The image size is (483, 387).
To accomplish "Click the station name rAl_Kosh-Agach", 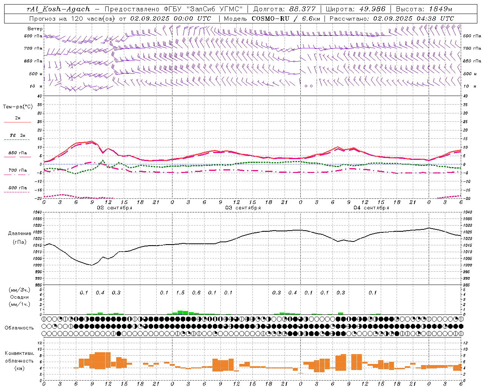I will 58,9.
